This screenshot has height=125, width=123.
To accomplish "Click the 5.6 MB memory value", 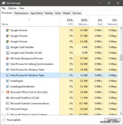I will (x=84, y=92).
